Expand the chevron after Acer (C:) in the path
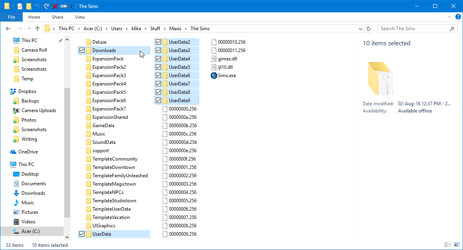 [106, 29]
